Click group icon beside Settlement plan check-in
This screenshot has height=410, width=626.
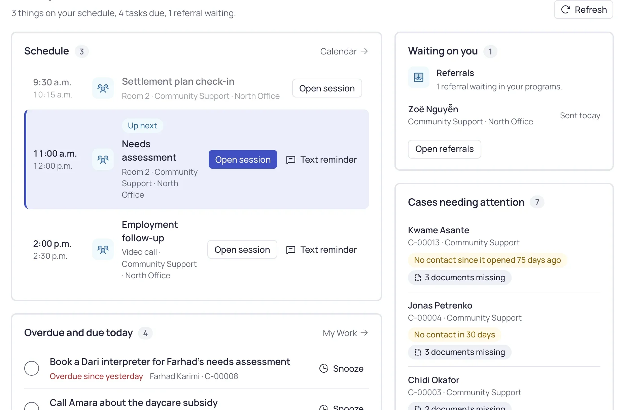coord(103,88)
